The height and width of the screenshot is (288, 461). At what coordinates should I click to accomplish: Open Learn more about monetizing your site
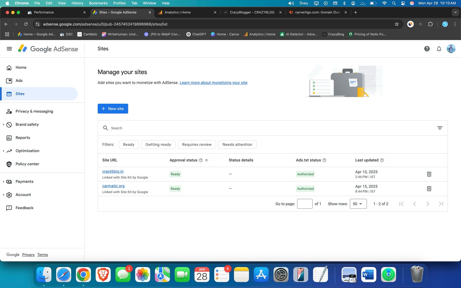tap(214, 83)
